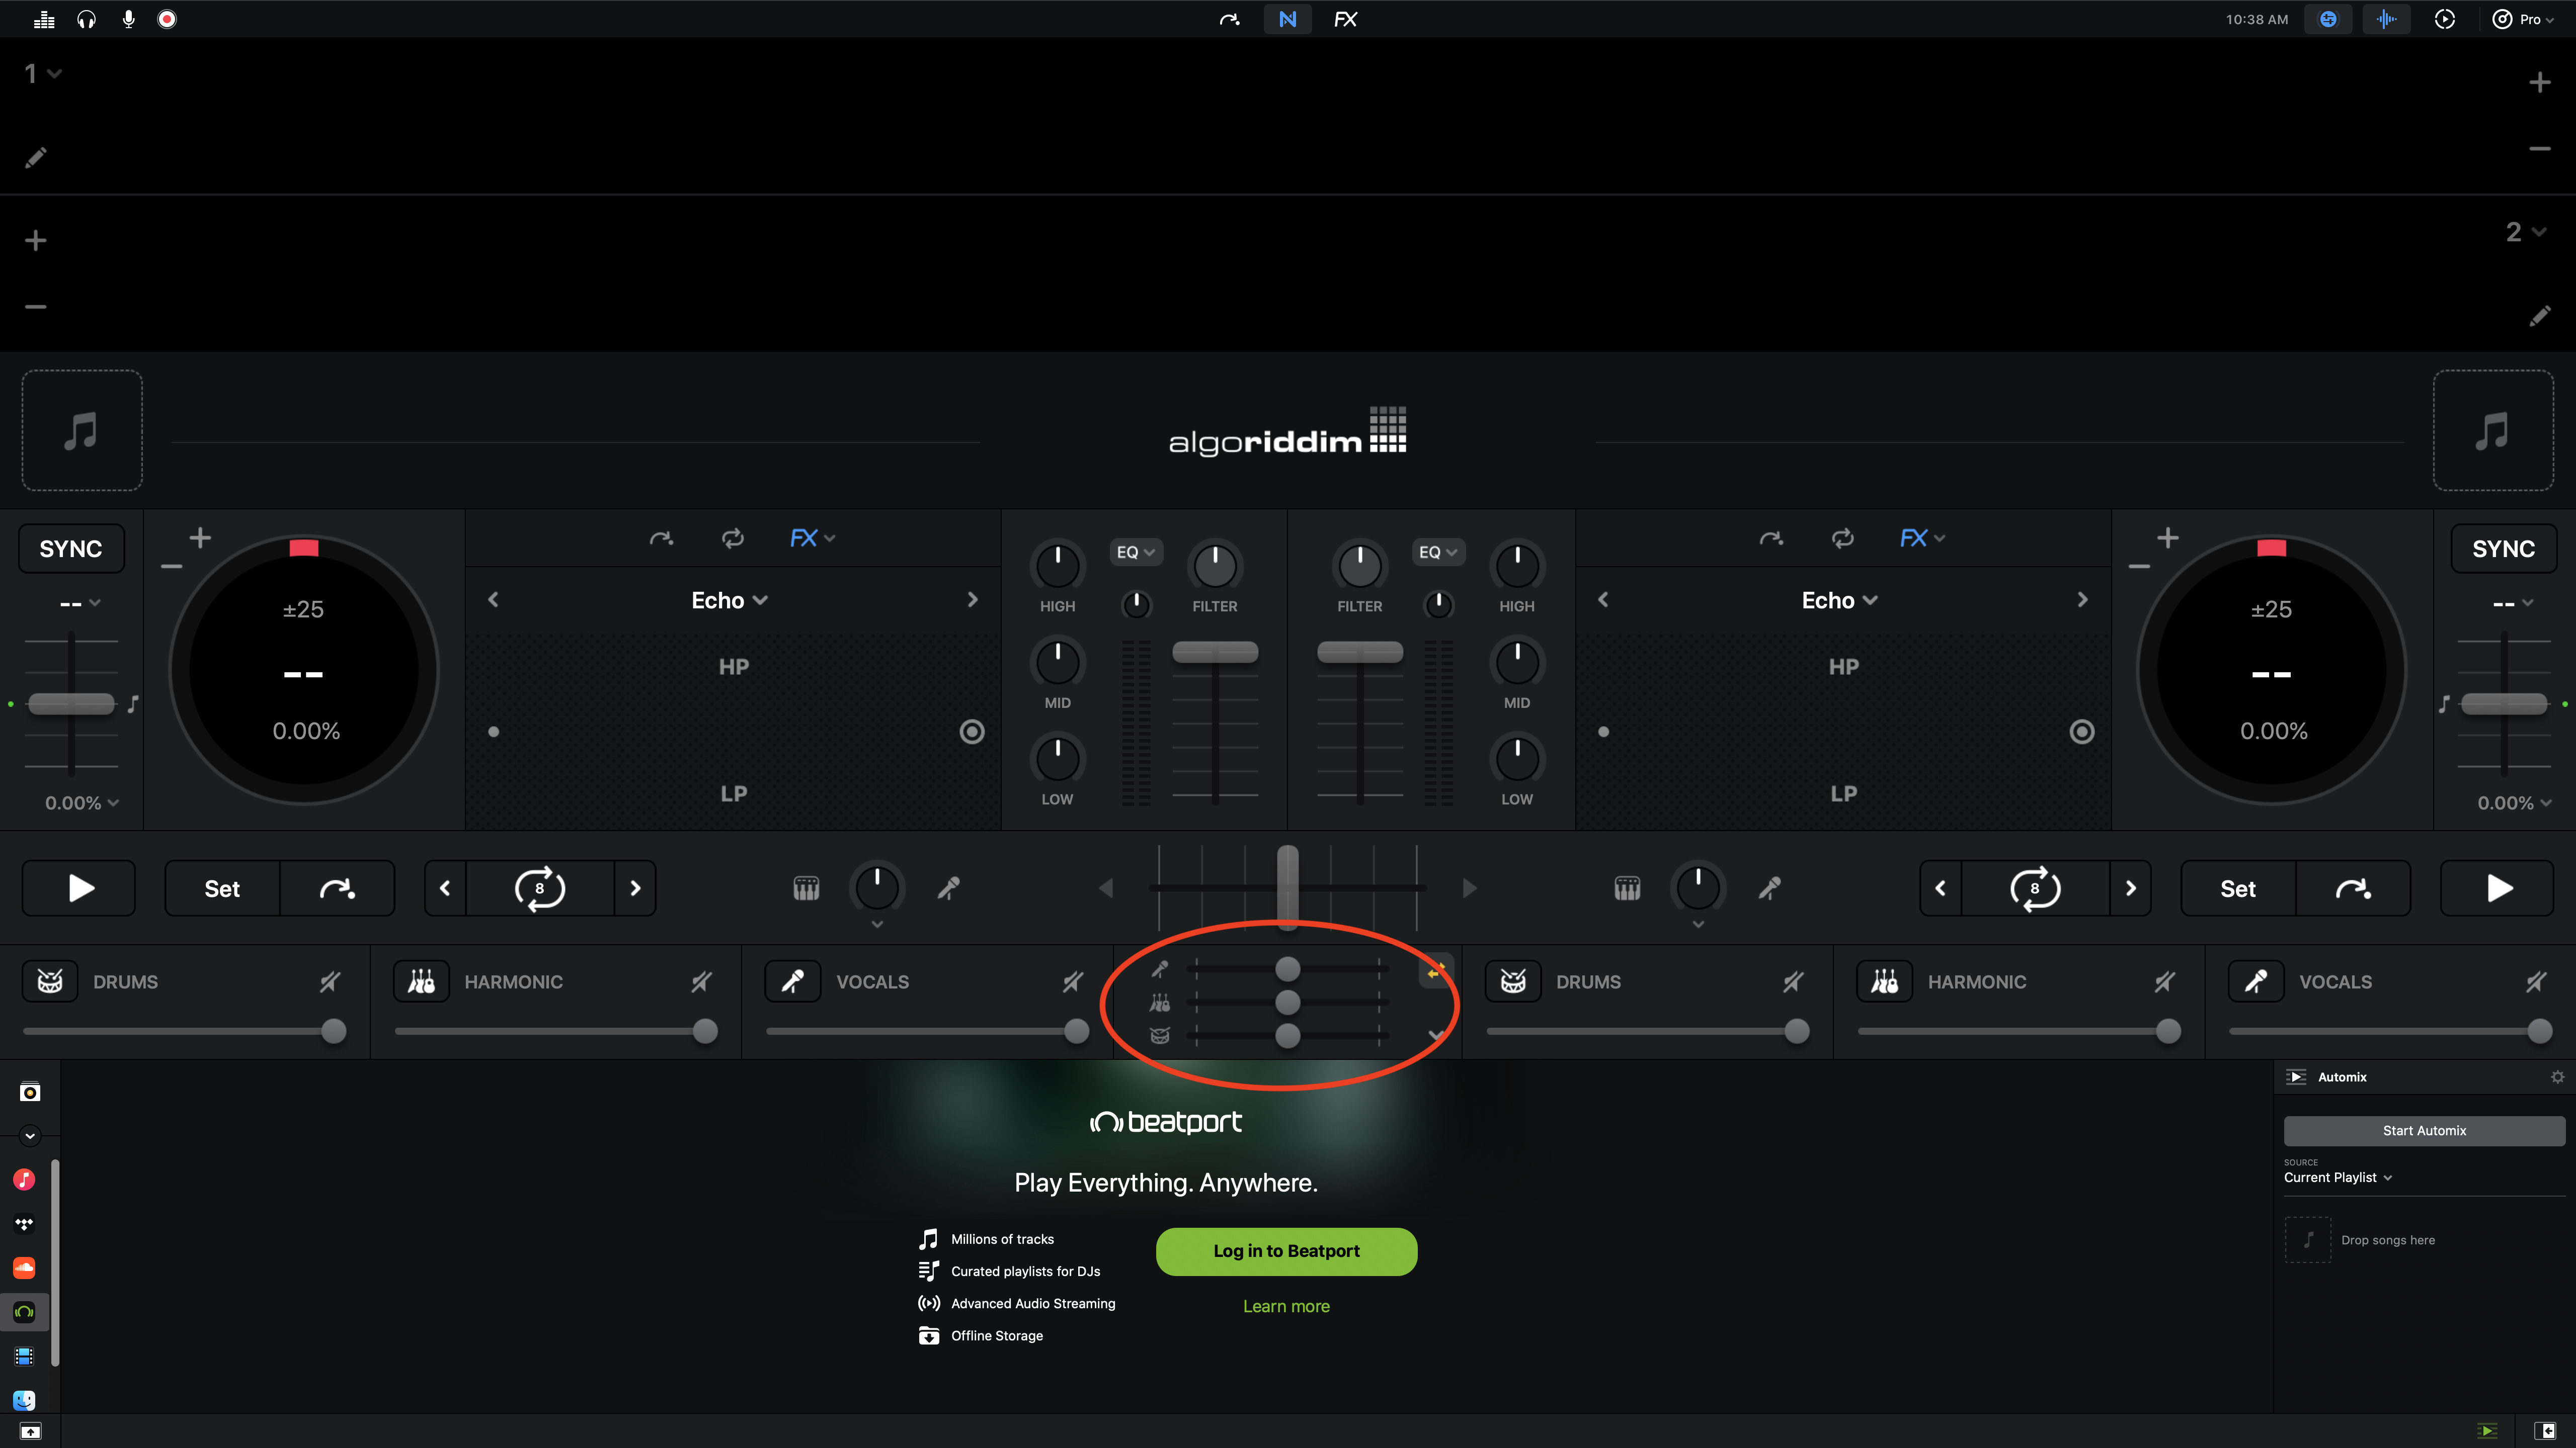Open TIDAL source in library sidebar
The height and width of the screenshot is (1448, 2576).
pyautogui.click(x=24, y=1223)
